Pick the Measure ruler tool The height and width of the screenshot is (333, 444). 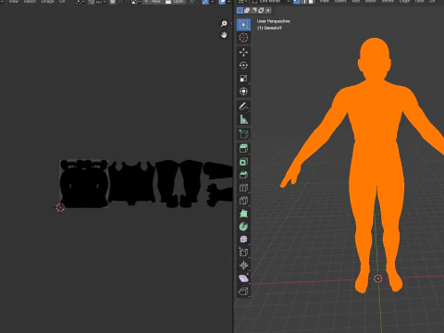[x=243, y=119]
